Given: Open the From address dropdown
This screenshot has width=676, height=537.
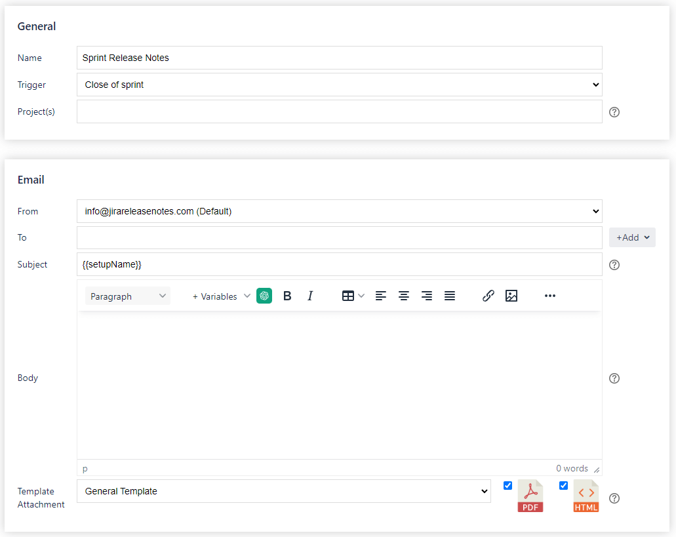Looking at the screenshot, I should [340, 211].
